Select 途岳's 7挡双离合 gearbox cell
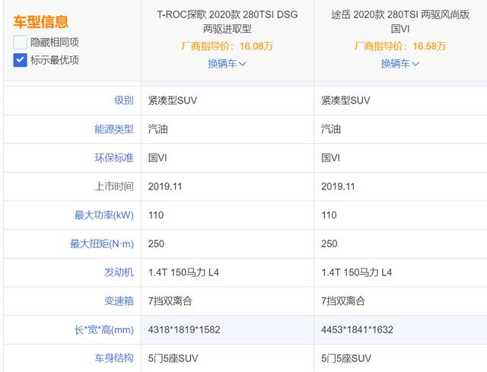 [x=401, y=301]
